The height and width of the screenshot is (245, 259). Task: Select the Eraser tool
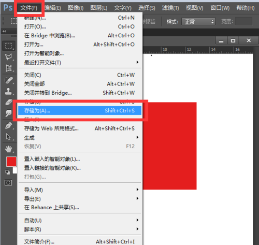pyautogui.click(x=8, y=102)
